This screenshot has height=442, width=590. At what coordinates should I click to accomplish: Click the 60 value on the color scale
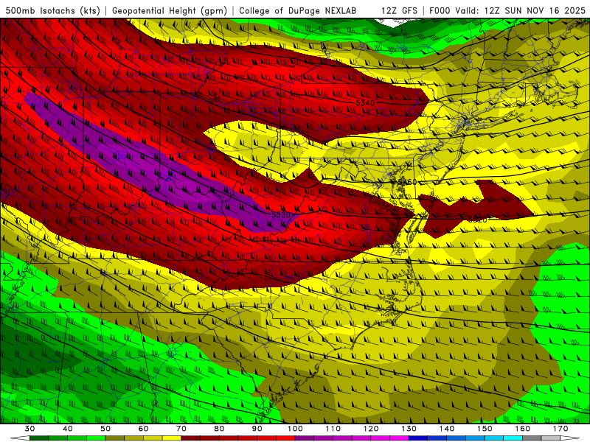(143, 429)
